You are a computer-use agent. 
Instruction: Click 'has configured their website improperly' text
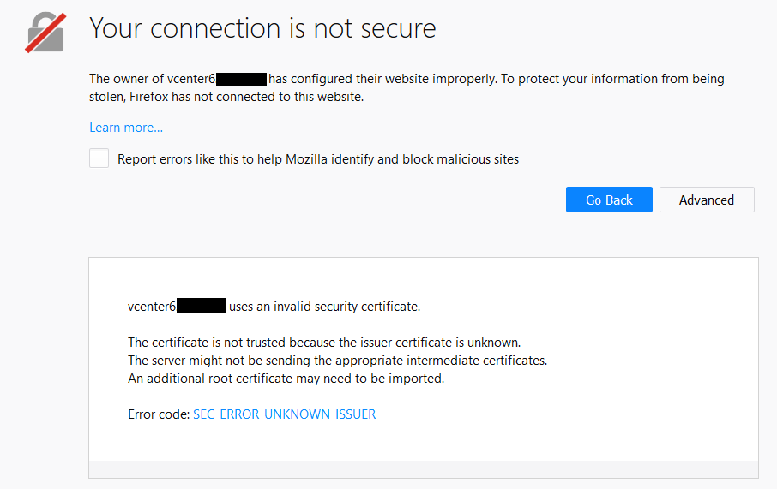pyautogui.click(x=382, y=79)
